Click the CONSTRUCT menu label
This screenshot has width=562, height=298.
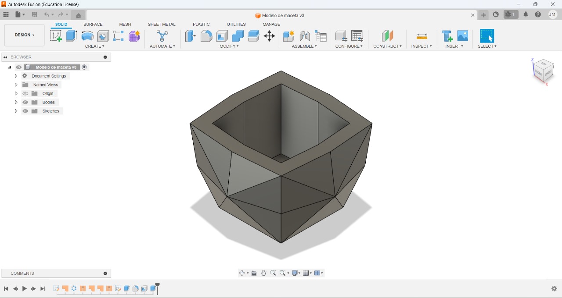tap(387, 46)
